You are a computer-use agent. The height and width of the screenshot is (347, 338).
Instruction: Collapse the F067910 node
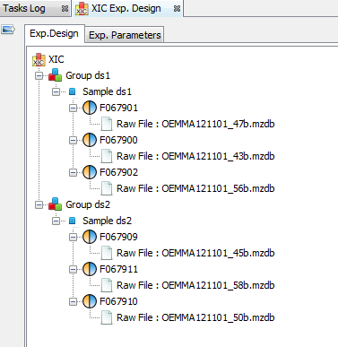pyautogui.click(x=73, y=301)
